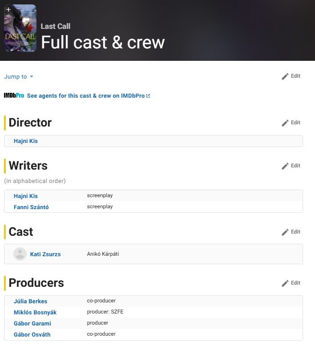This screenshot has height=345, width=315.
Task: Select Hajni Kis in the Writers list
Action: click(26, 196)
